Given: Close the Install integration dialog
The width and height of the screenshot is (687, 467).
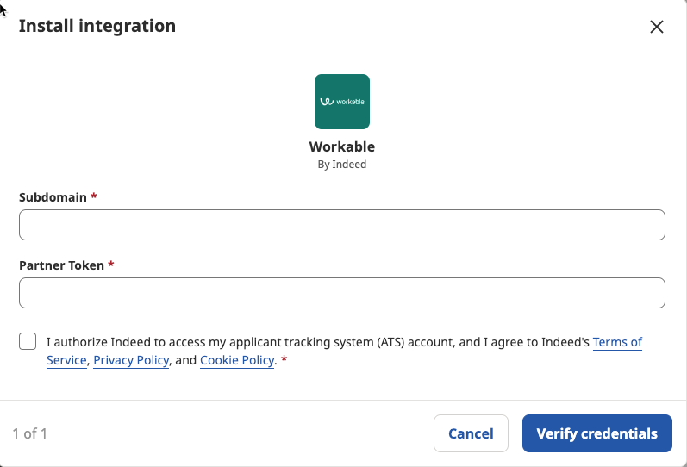Looking at the screenshot, I should 656,27.
